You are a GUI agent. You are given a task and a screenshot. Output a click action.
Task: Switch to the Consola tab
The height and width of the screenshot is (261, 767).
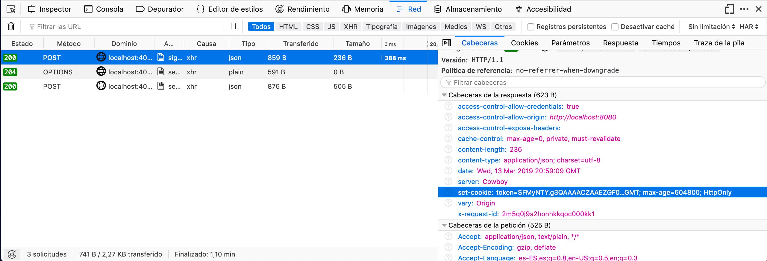point(104,9)
